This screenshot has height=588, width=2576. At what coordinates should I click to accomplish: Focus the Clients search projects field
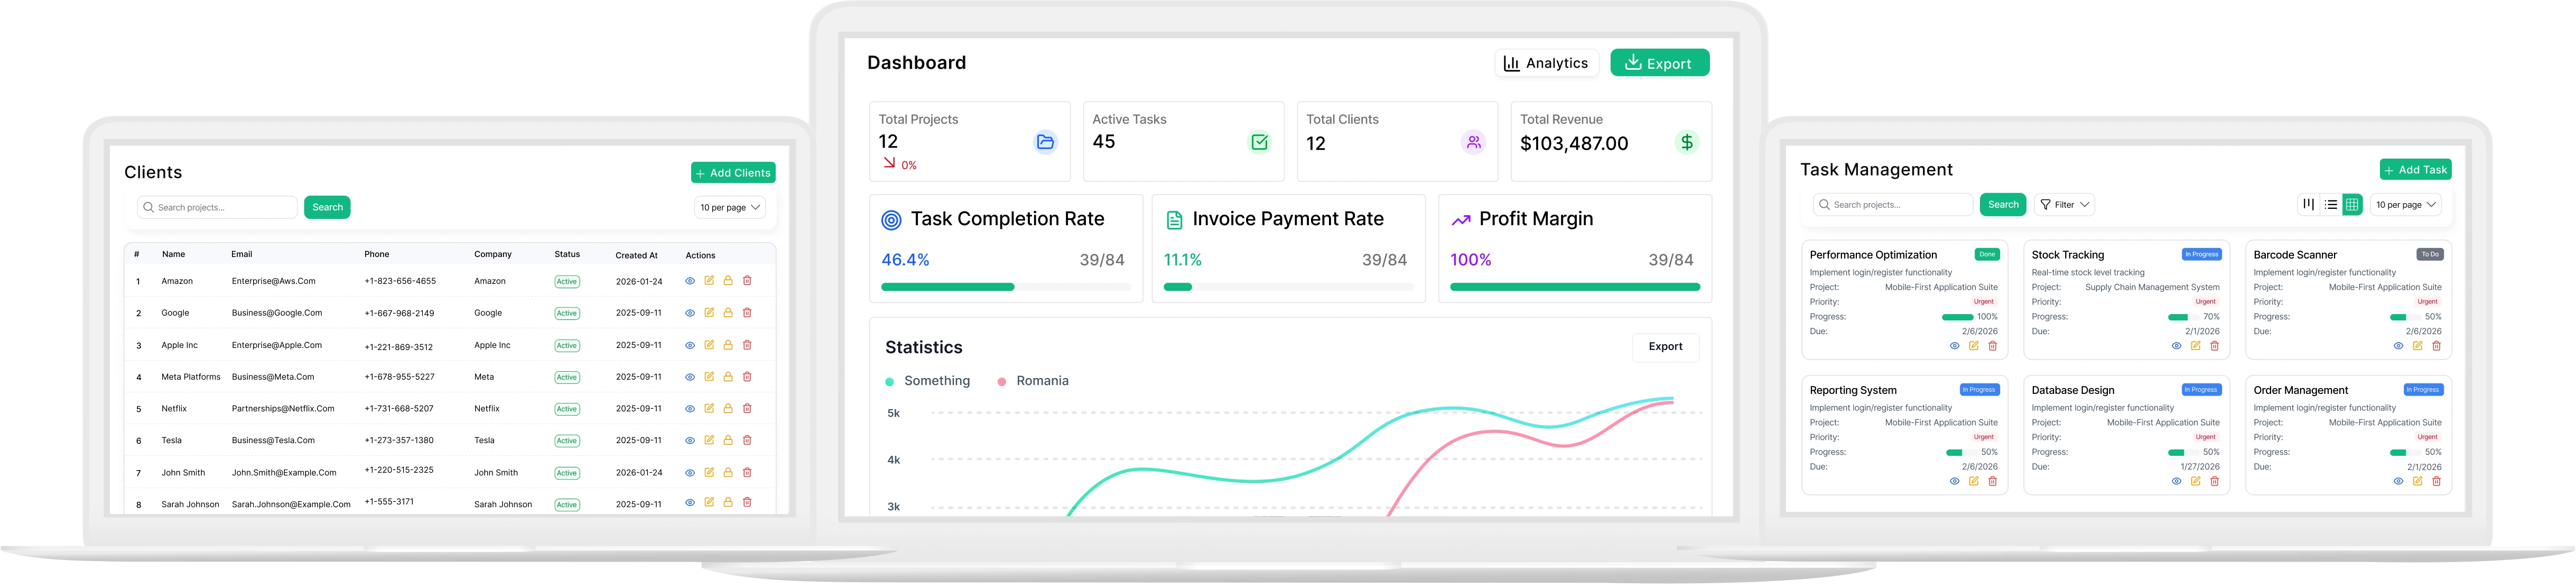217,207
